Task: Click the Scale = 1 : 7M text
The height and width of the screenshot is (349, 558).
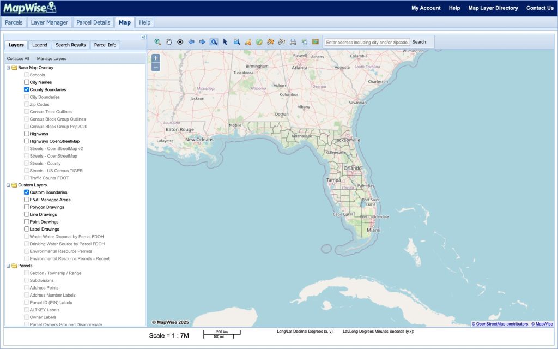Action: (169, 335)
